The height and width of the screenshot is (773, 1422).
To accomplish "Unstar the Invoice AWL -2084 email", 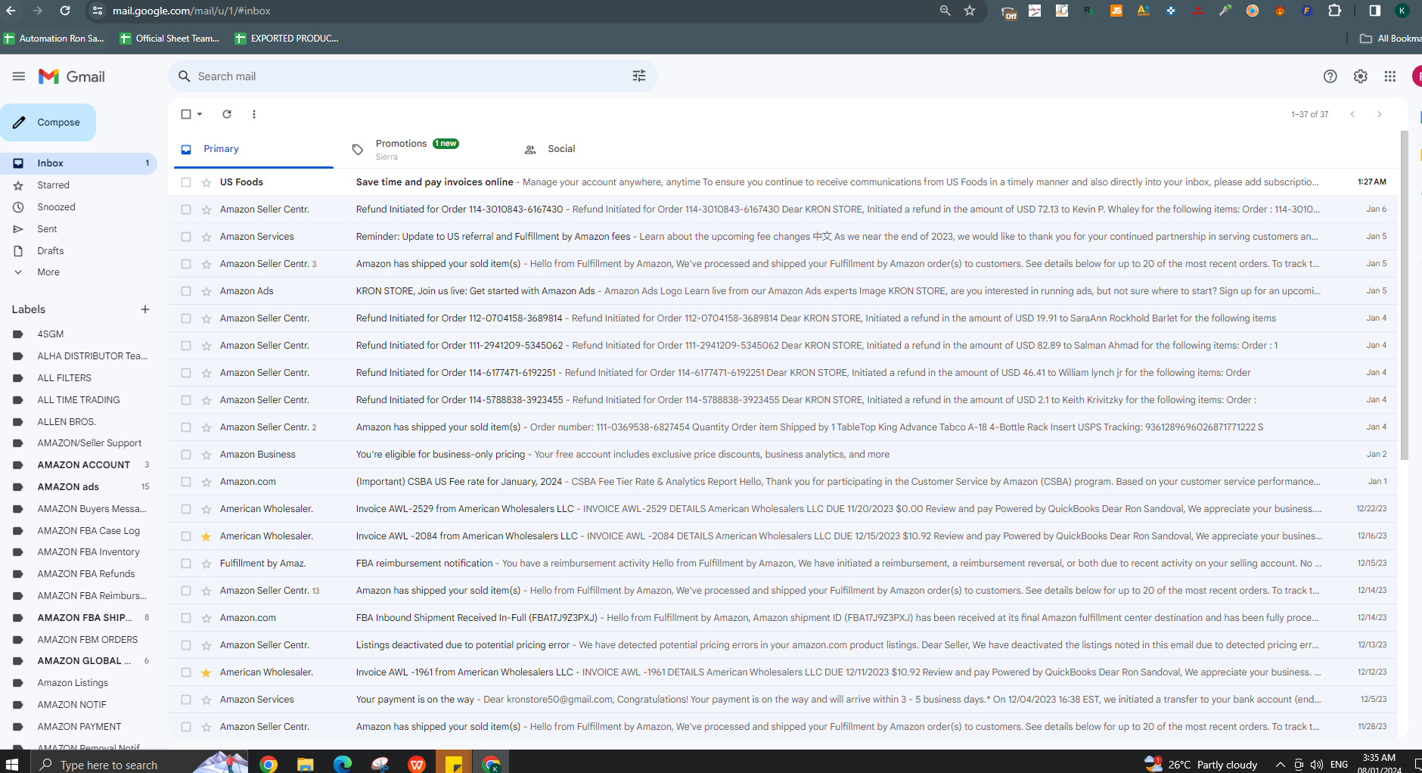I will [x=206, y=536].
